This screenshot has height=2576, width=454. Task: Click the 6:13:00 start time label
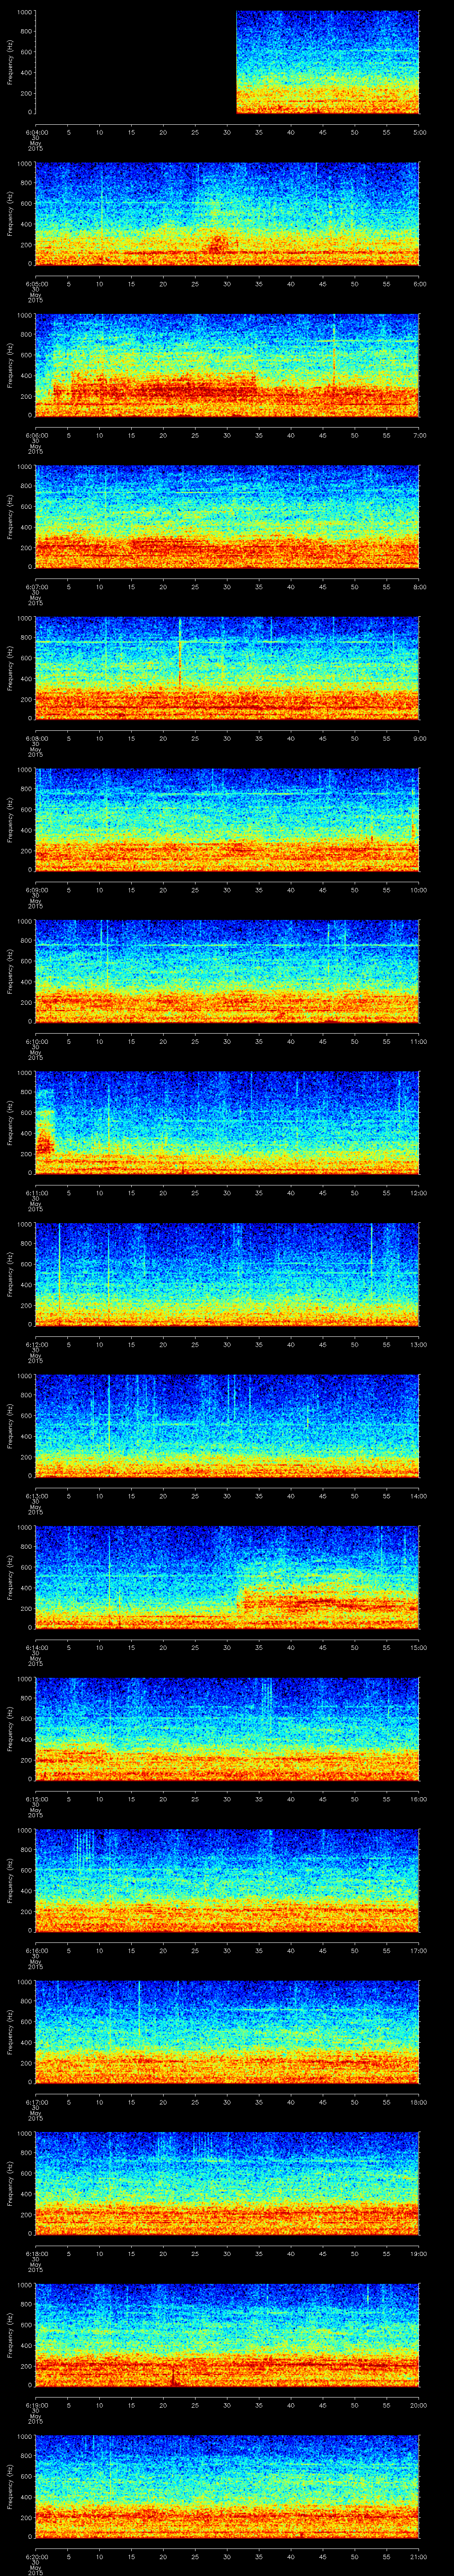36,1495
